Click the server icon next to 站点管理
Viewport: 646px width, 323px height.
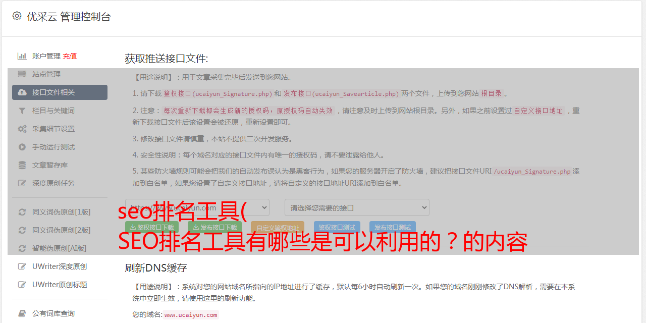(22, 74)
